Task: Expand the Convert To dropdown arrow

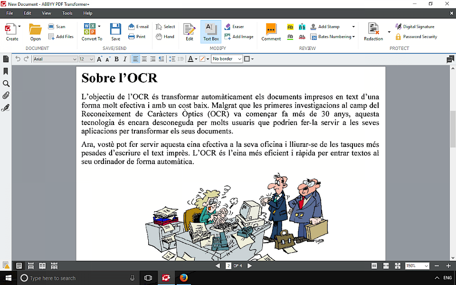Action: 99,26
